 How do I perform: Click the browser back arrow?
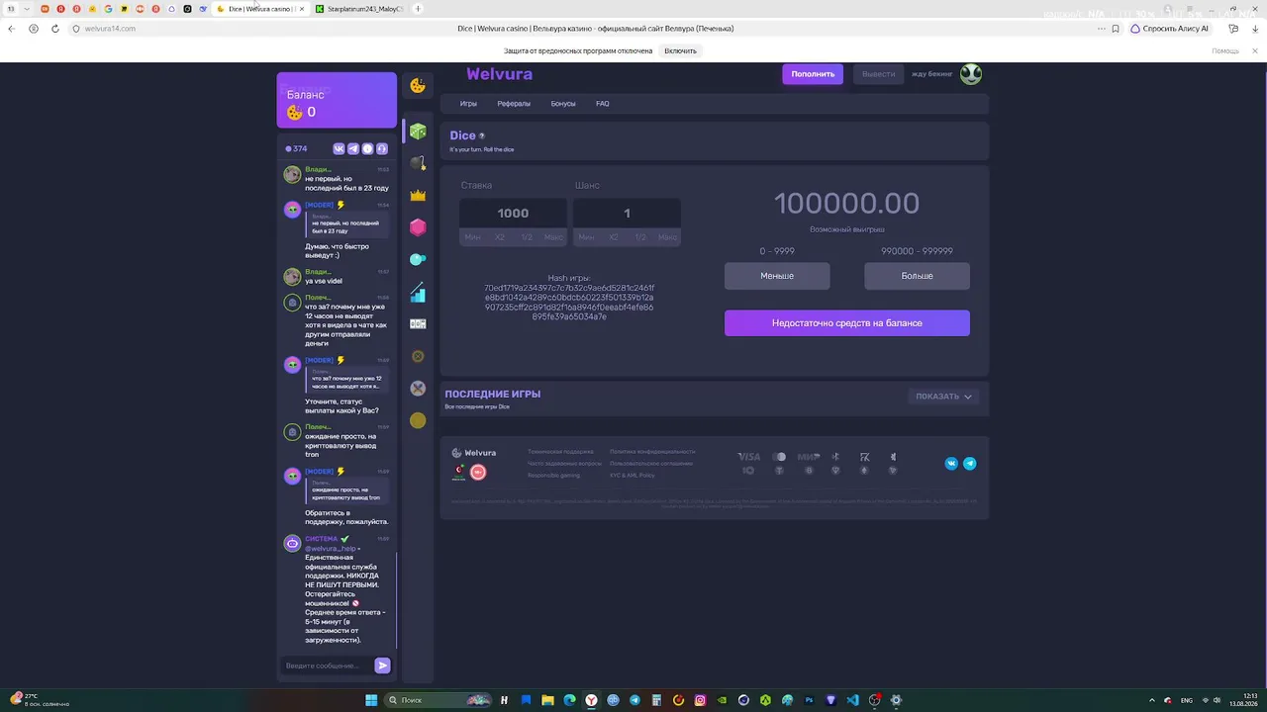pos(11,29)
